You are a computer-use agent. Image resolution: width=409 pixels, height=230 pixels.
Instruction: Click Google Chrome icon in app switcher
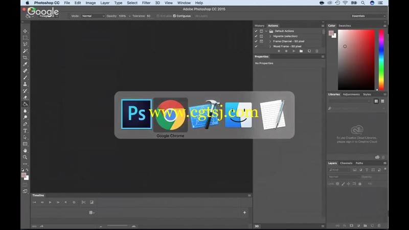click(x=170, y=114)
